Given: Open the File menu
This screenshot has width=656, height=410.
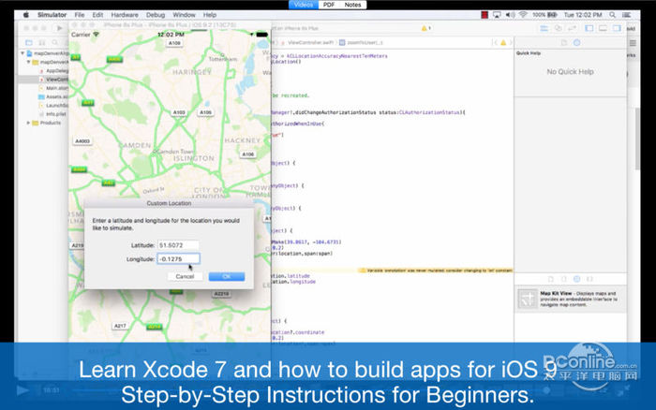Looking at the screenshot, I should [80, 15].
